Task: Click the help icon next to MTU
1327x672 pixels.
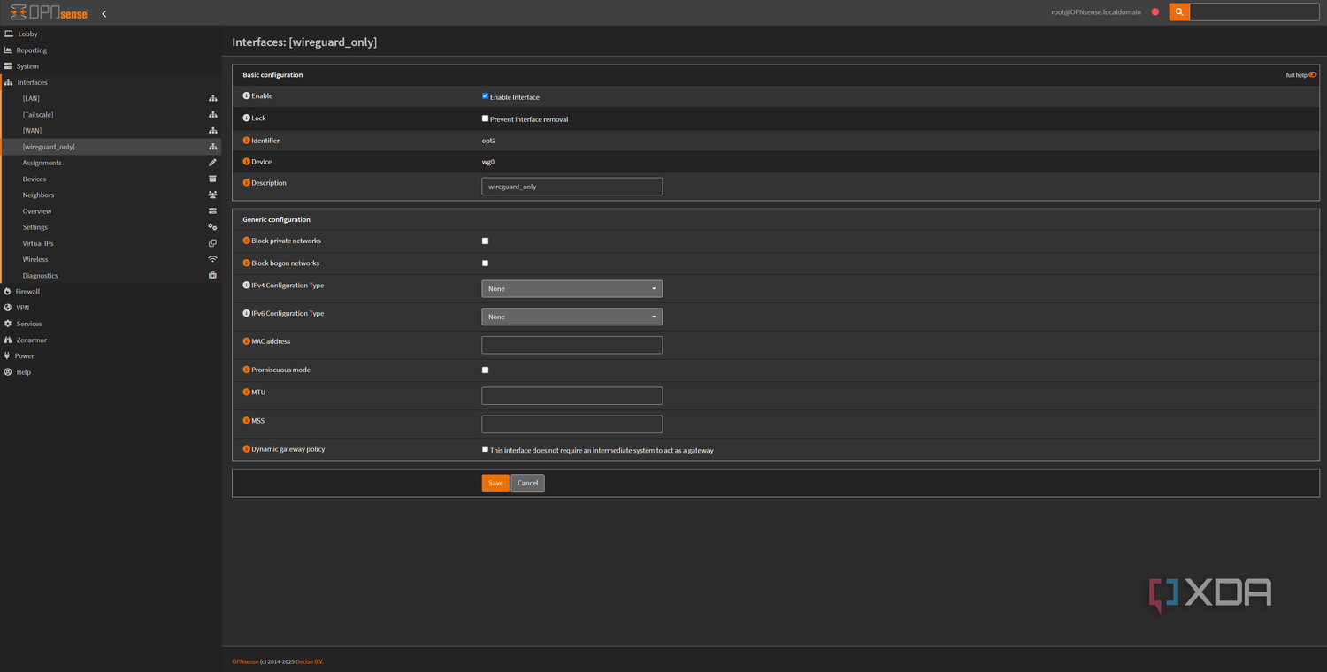Action: (247, 392)
